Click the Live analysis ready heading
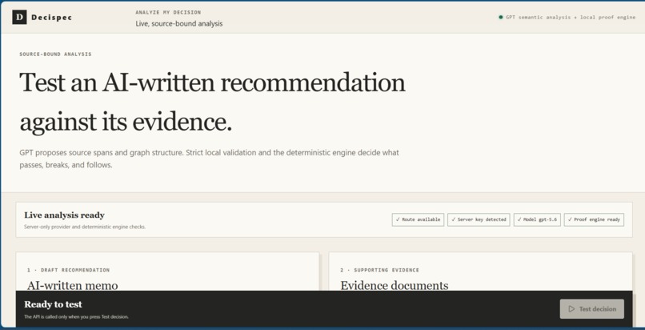The width and height of the screenshot is (645, 330). (64, 215)
